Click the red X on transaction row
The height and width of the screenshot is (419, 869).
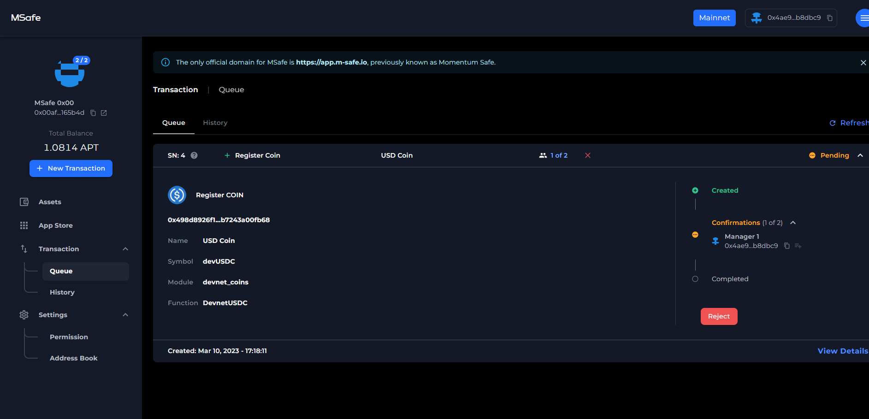coord(588,155)
